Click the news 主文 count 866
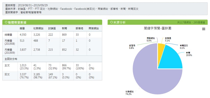This screenshot has width=210, height=98. [64, 66]
